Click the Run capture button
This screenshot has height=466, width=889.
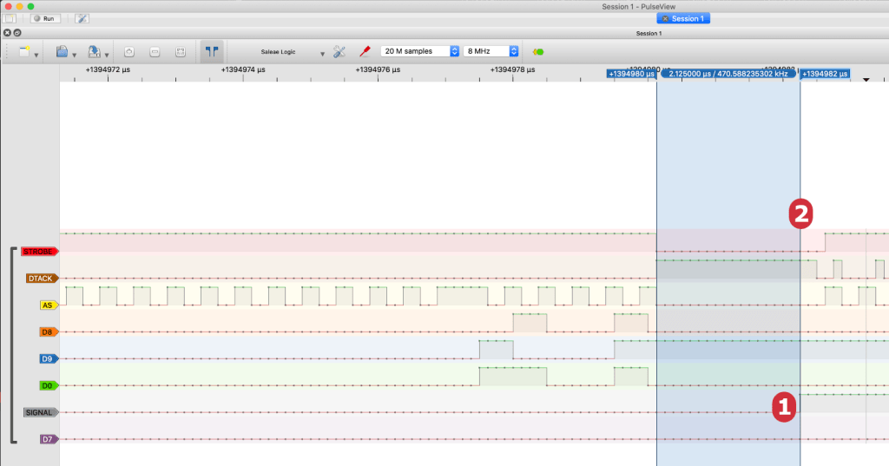[46, 18]
